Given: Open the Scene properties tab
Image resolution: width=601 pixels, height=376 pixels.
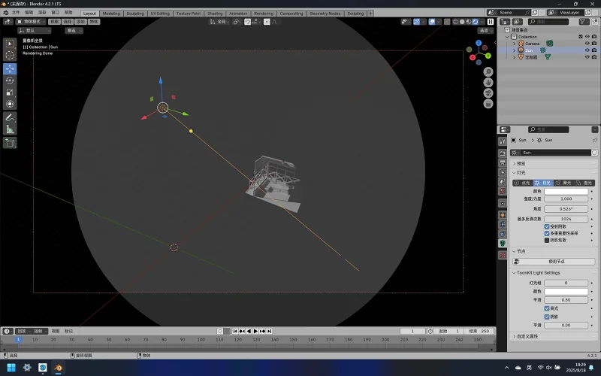Looking at the screenshot, I should pyautogui.click(x=503, y=181).
